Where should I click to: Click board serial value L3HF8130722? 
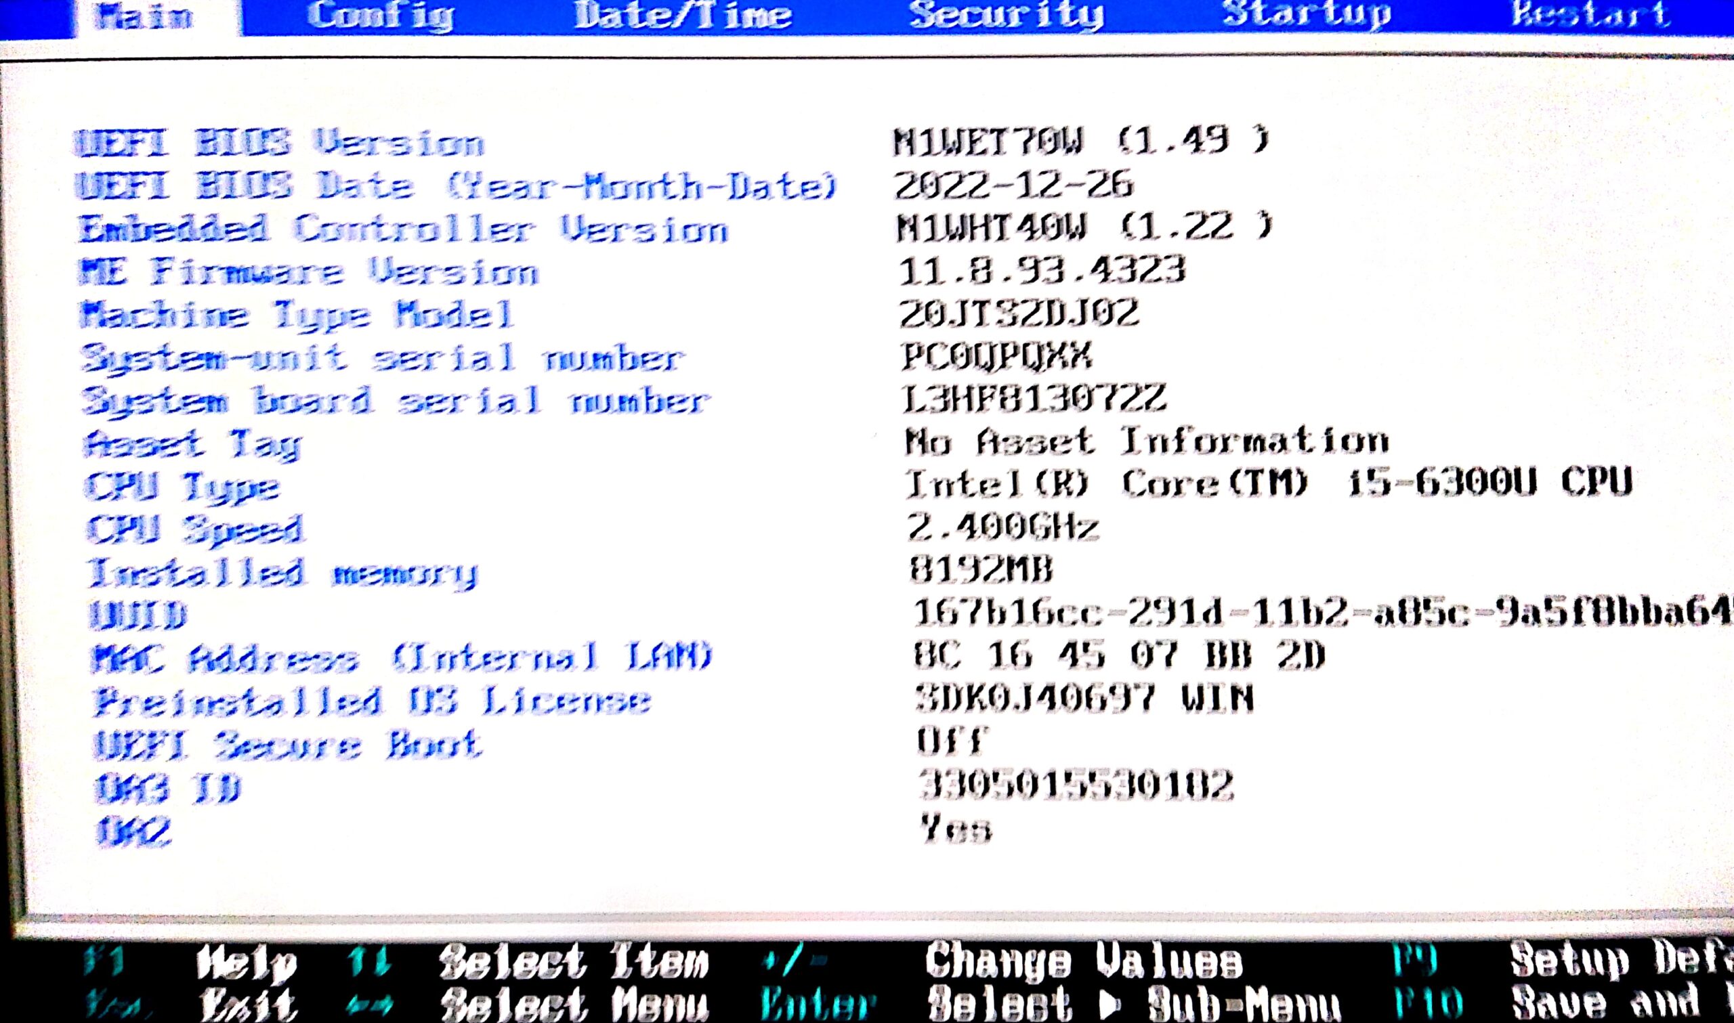[x=1034, y=399]
